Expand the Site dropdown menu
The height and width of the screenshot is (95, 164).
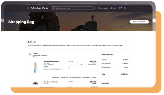point(126,8)
